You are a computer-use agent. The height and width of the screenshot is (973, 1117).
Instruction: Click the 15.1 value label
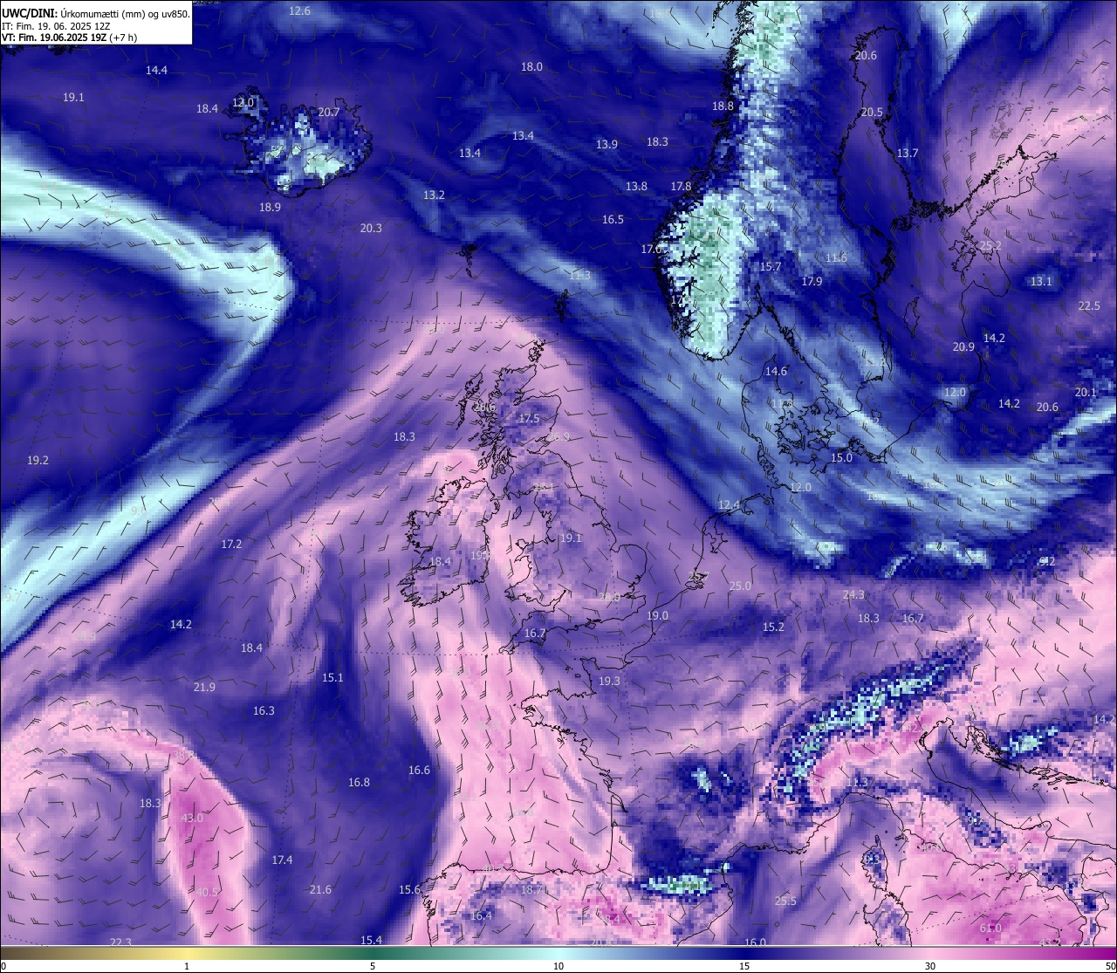click(332, 677)
